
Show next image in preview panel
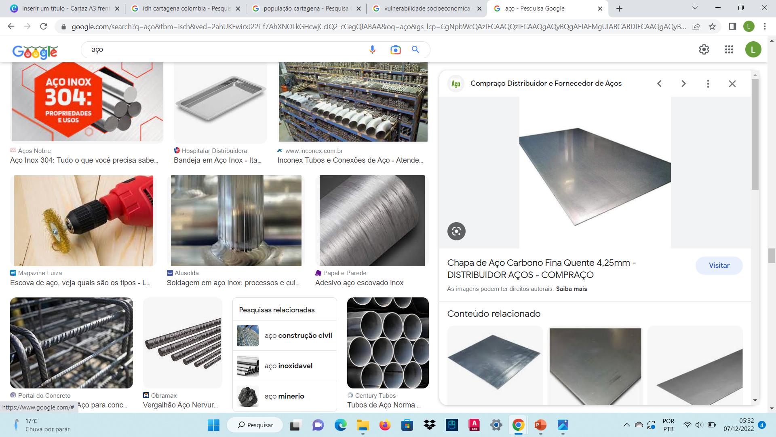pyautogui.click(x=683, y=84)
